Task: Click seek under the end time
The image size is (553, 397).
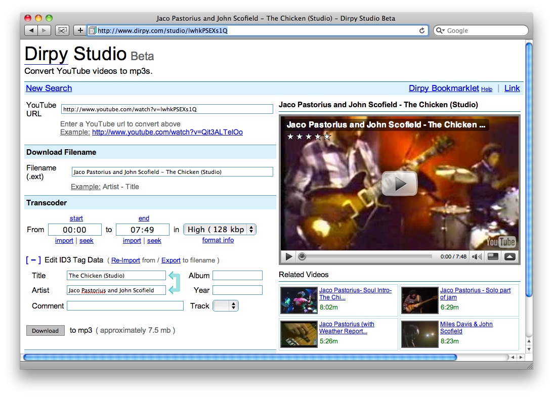Action: [154, 240]
